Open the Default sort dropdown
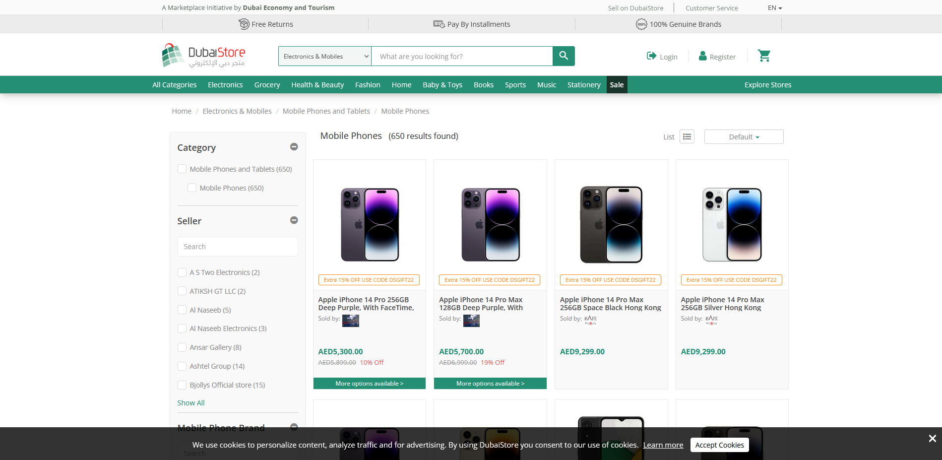 (744, 136)
